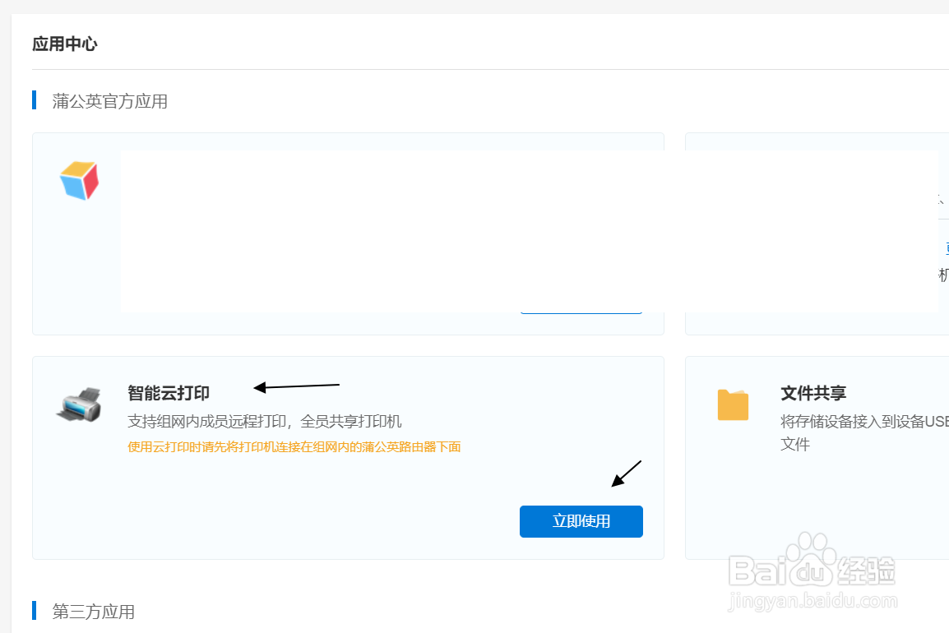The image size is (949, 633).
Task: Select the 蒲公英官方应用 section header
Action: pos(109,100)
